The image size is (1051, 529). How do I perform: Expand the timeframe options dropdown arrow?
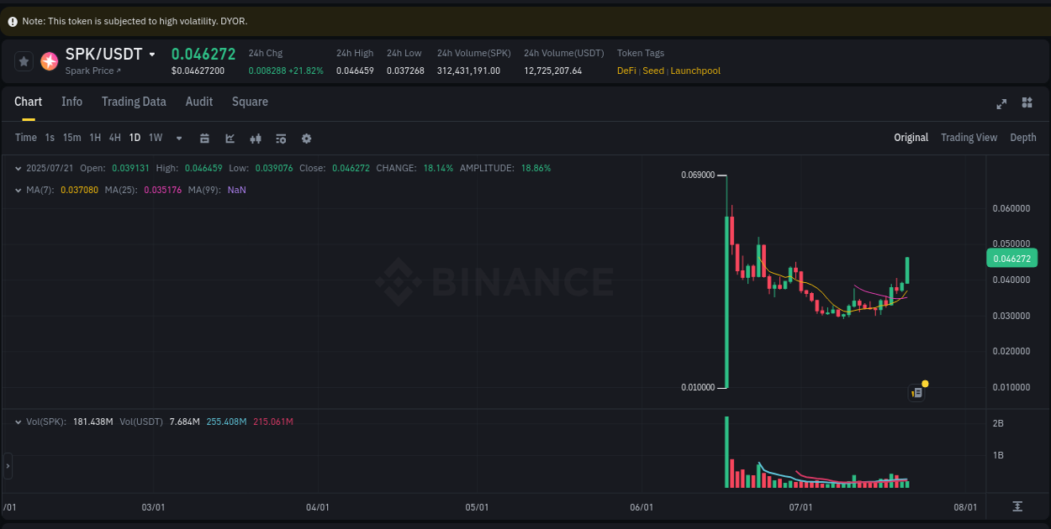(x=177, y=138)
